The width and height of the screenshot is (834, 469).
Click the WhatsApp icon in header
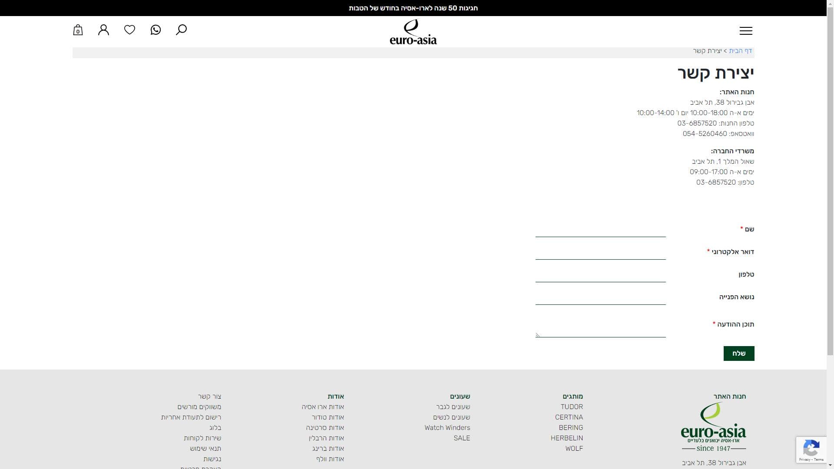156,30
